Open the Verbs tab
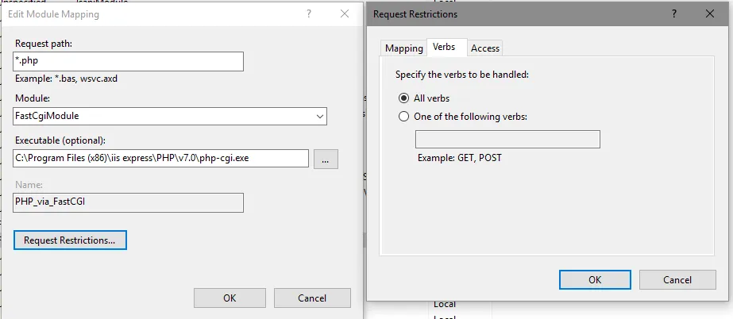The image size is (733, 319). tap(444, 48)
